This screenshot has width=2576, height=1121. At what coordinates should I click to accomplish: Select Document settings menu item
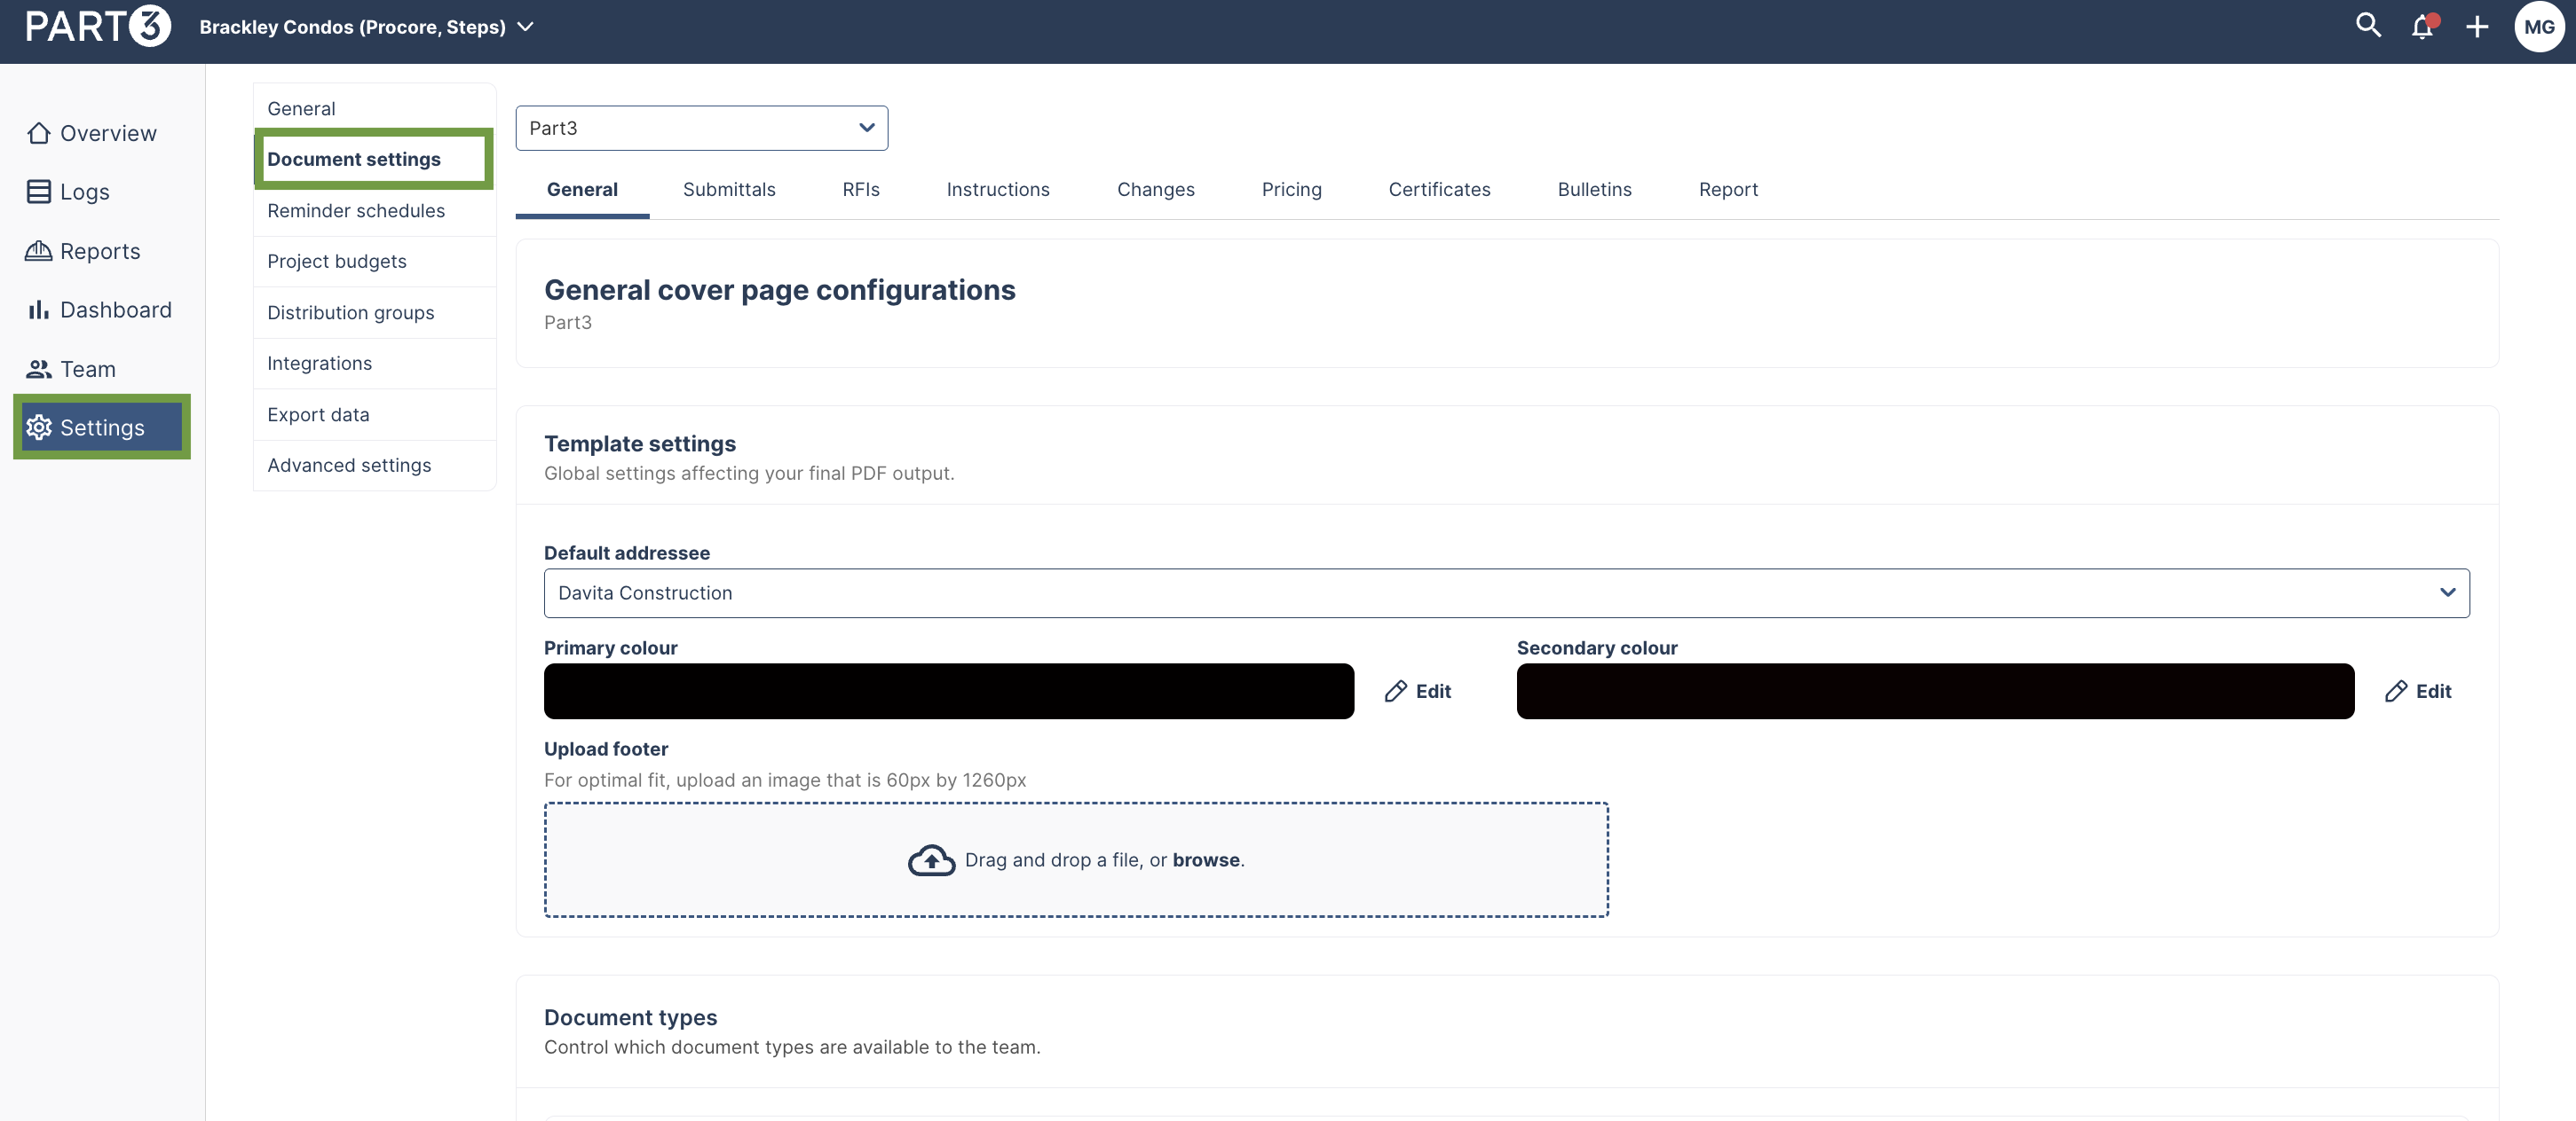point(375,159)
